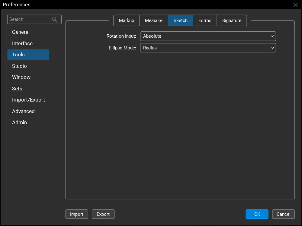
Task: Open the Rotation Input dropdown
Action: pos(208,36)
